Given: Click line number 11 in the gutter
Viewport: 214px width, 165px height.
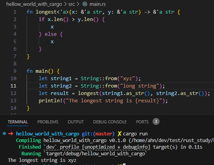Looking at the screenshot, I should click(x=13, y=86).
